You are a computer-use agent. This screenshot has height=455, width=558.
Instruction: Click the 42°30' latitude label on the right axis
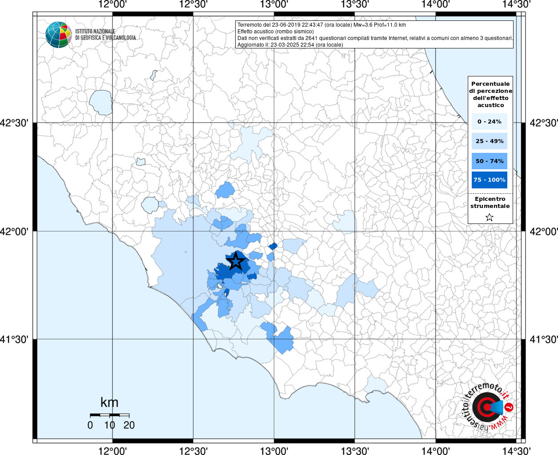pos(543,123)
